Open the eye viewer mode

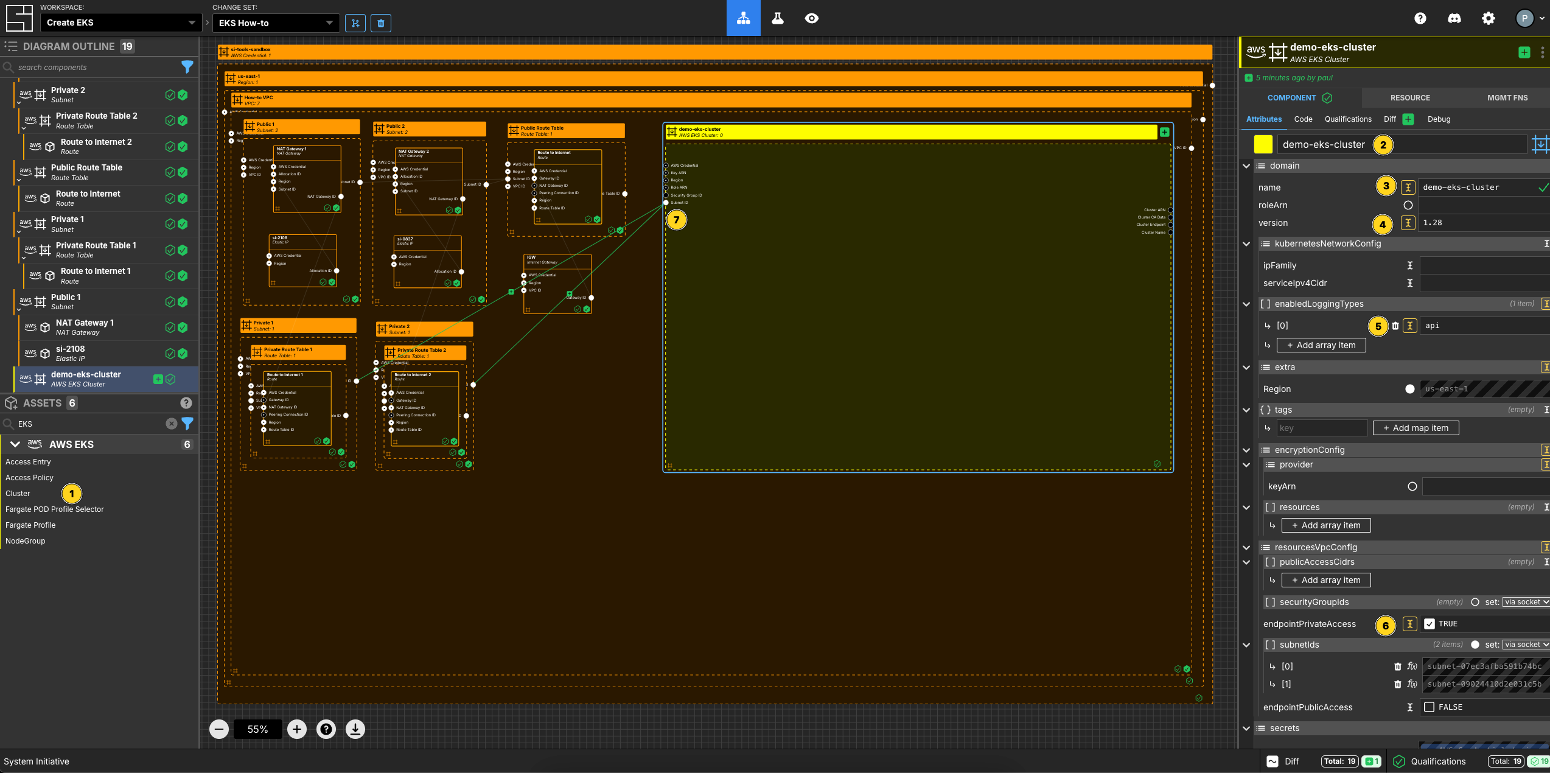click(x=811, y=18)
